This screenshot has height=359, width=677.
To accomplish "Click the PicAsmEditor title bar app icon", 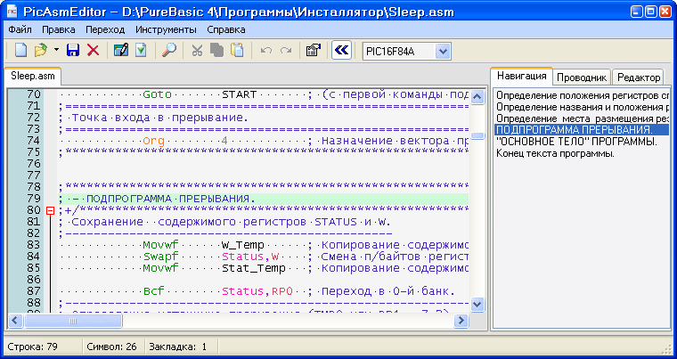I will click(x=12, y=12).
